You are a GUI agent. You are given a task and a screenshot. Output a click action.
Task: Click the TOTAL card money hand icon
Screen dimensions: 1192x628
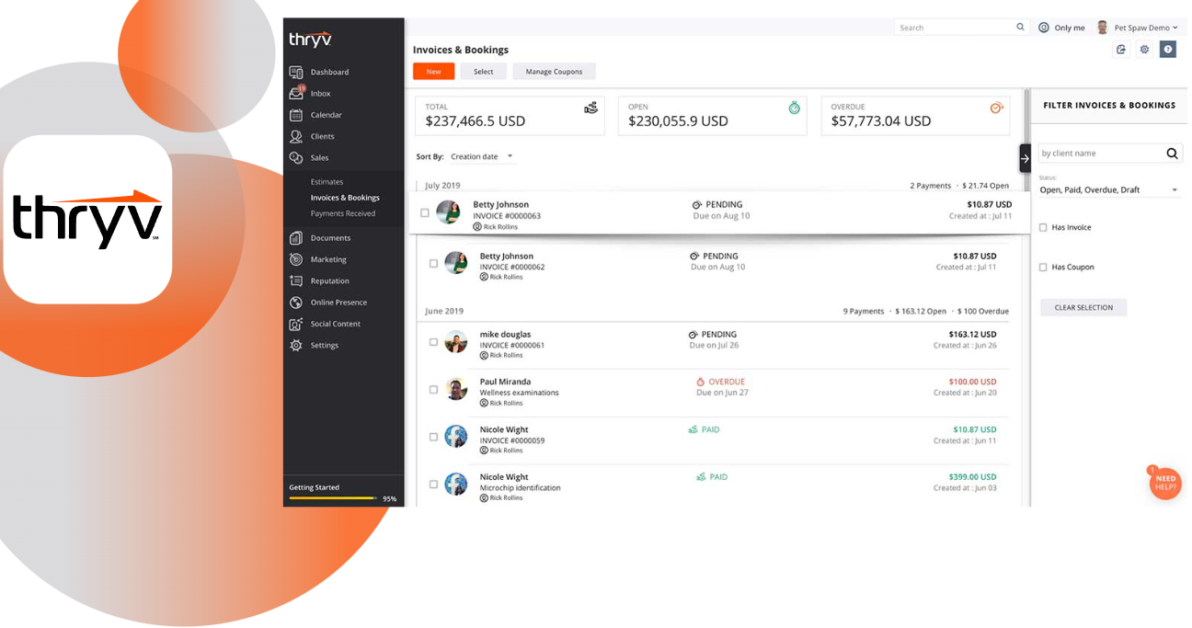591,108
